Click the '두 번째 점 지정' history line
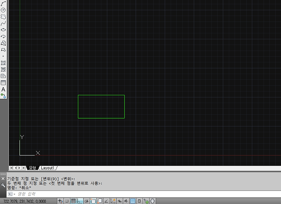The image size is (281, 204). click(x=55, y=183)
